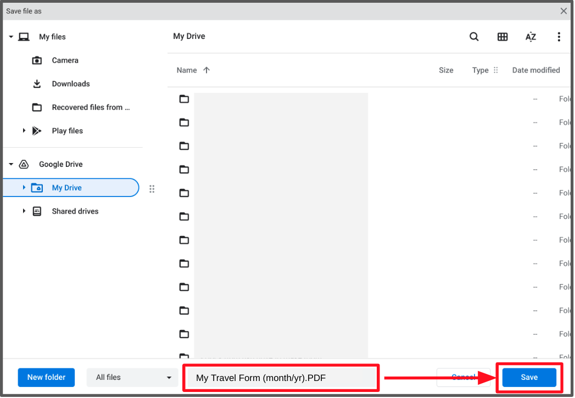Screen dimensions: 575x398
Task: Expand the My Drive subfolder arrow
Action: 24,188
